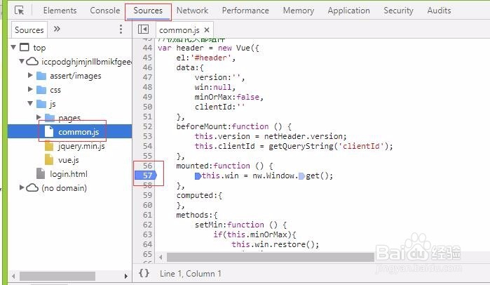Click the Line 1, Column 1 status text
Screen dimensions: 490x285
(x=190, y=274)
